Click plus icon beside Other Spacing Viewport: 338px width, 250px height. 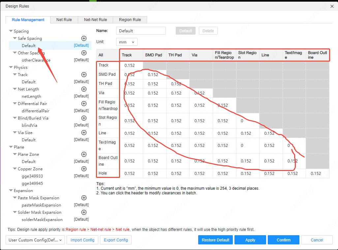tap(84, 53)
